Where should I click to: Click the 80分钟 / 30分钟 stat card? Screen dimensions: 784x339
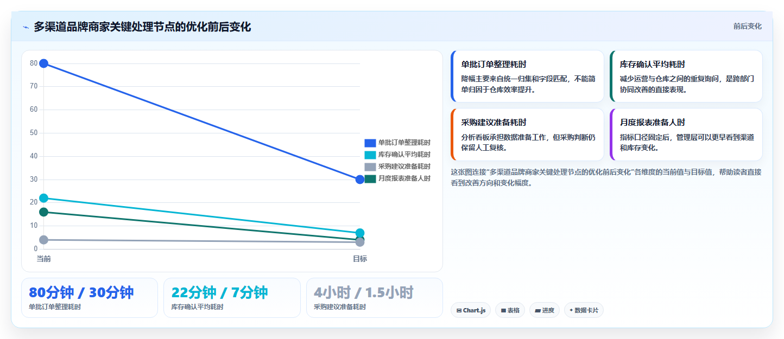90,298
